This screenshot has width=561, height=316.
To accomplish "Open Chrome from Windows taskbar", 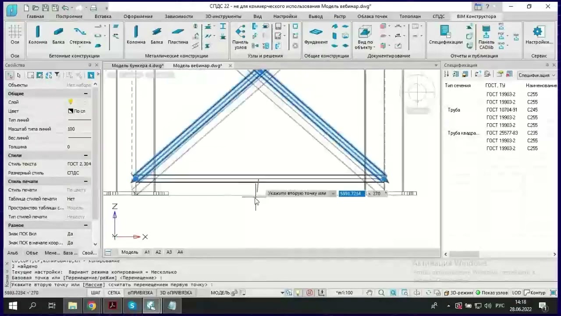I will (x=92, y=306).
